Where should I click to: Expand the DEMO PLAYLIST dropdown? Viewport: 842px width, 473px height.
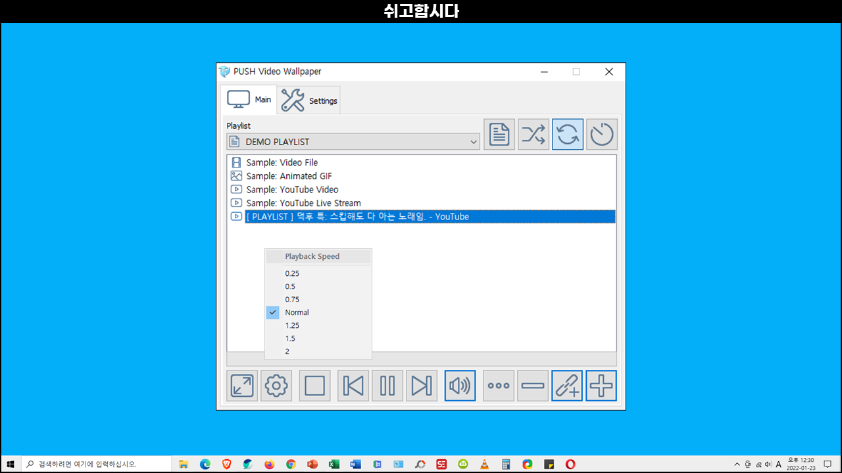pyautogui.click(x=353, y=141)
